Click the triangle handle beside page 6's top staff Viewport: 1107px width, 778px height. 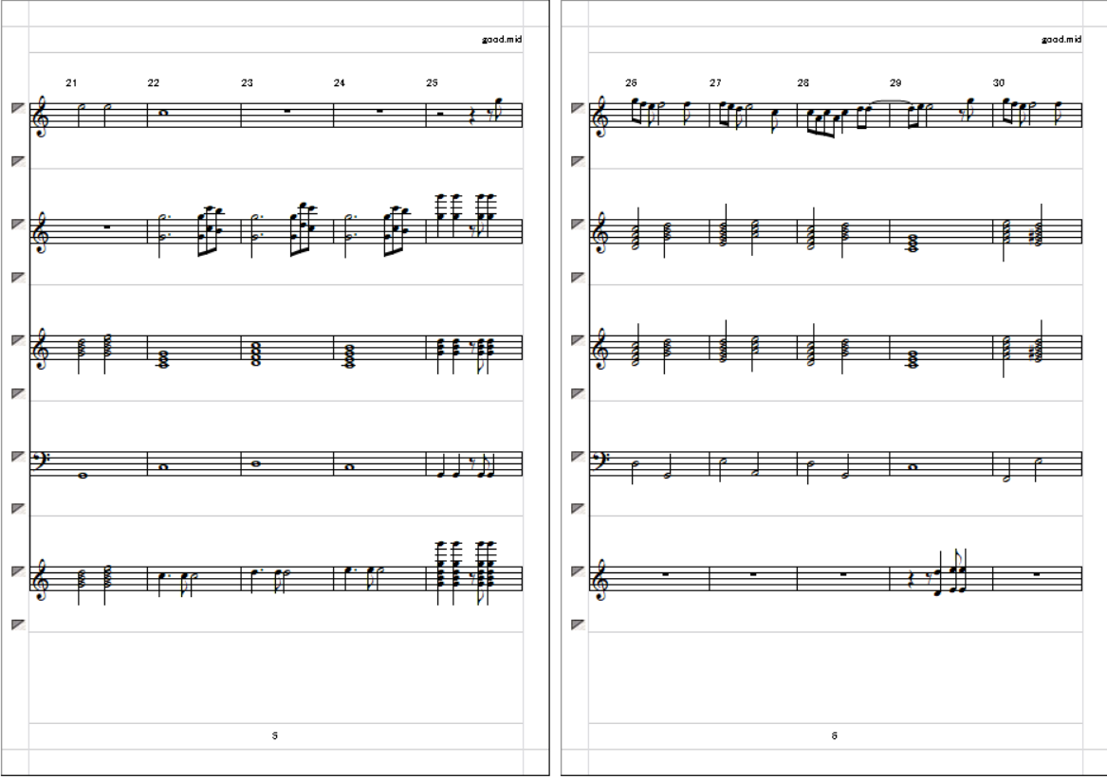(x=578, y=108)
